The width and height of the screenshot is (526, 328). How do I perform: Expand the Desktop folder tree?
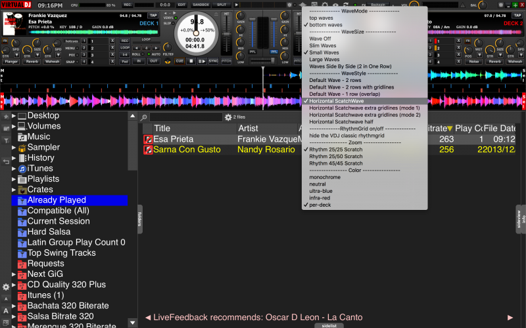pyautogui.click(x=14, y=116)
